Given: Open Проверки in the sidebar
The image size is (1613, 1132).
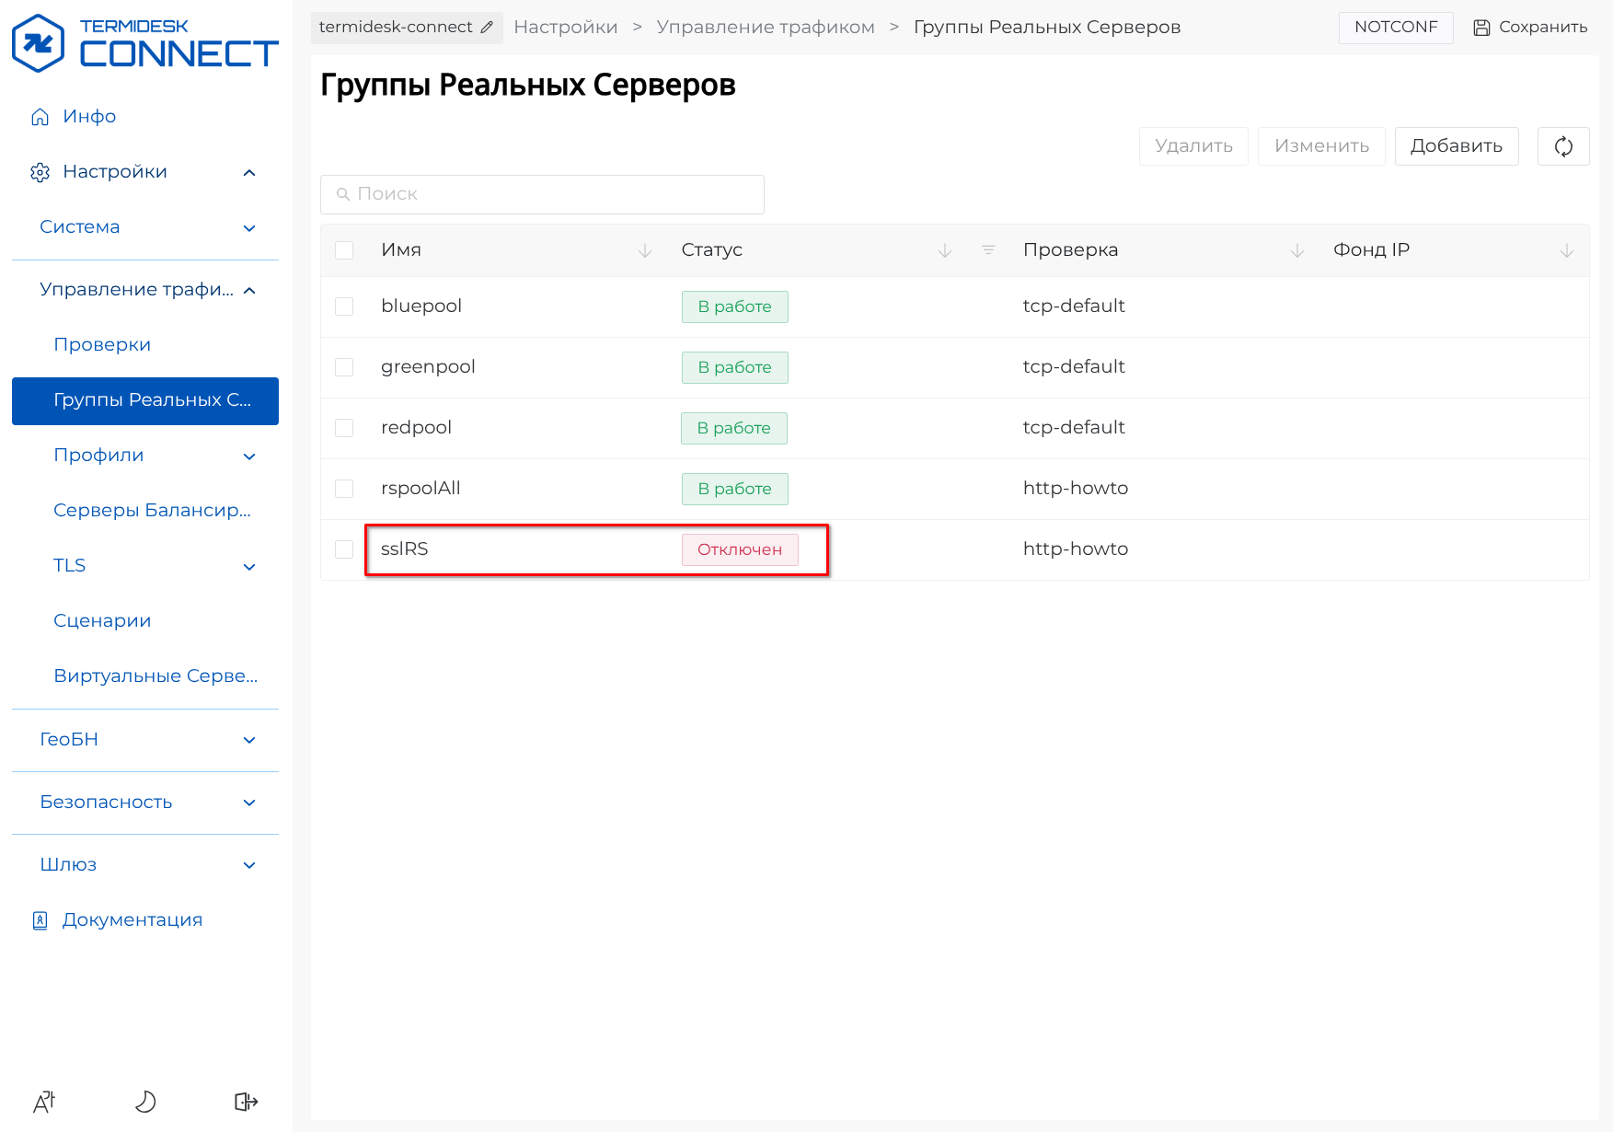Looking at the screenshot, I should (102, 345).
